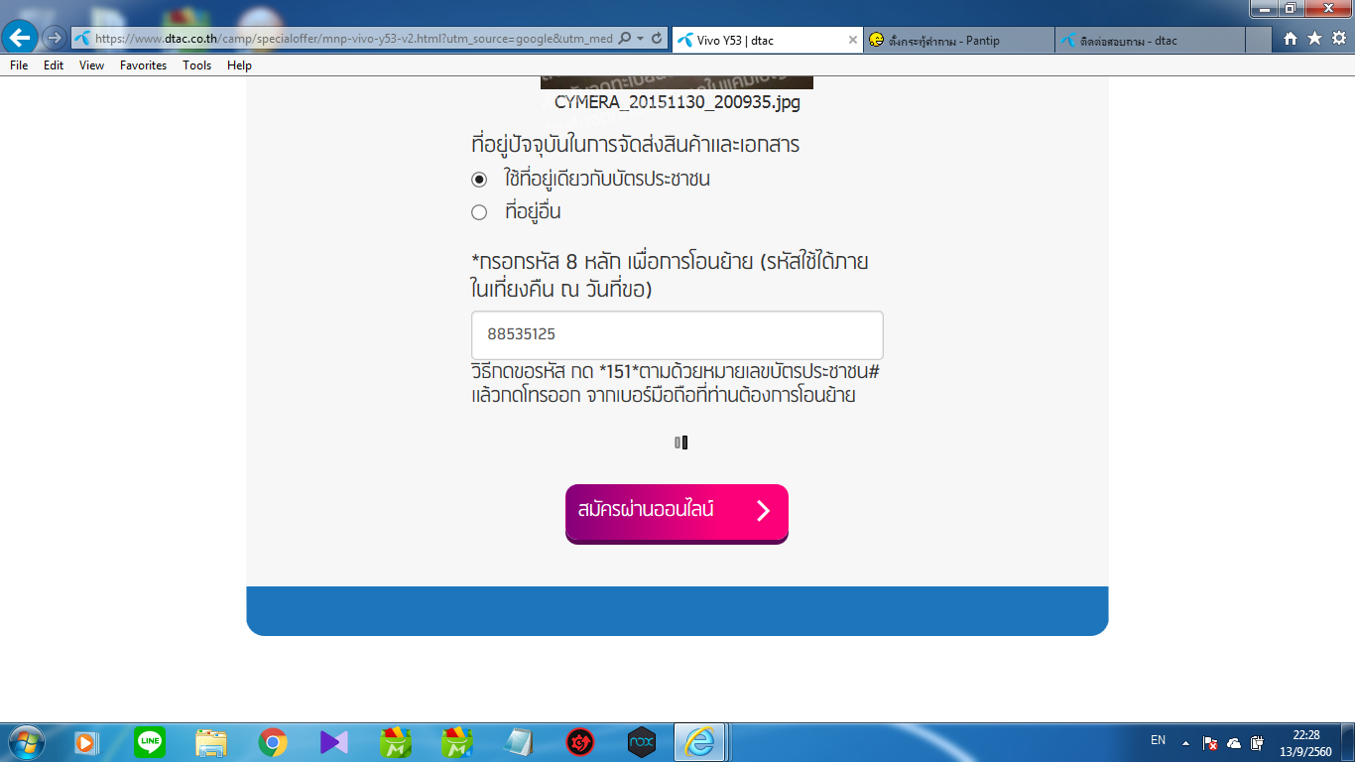Screen dimensions: 1355x762
Task: Open the File menu
Action: (19, 65)
